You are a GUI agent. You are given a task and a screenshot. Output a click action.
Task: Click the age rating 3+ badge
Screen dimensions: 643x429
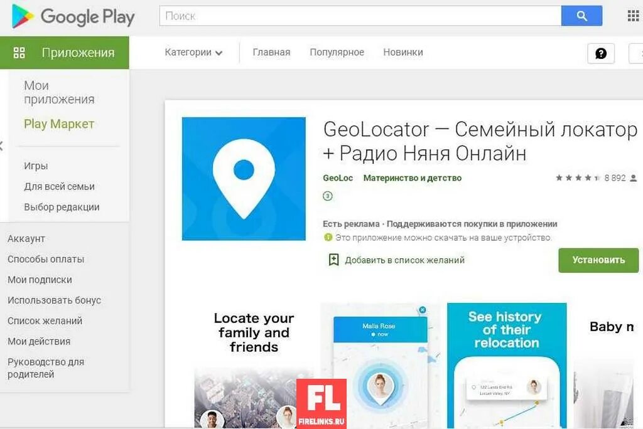(x=328, y=196)
